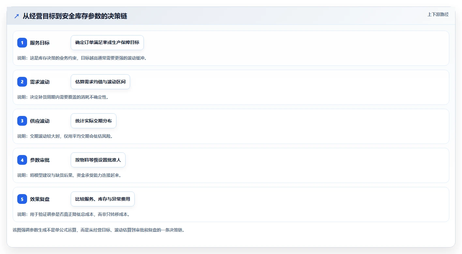Click the title 从经营目标到安全库存参数的决策链
The image size is (462, 254).
click(x=75, y=16)
